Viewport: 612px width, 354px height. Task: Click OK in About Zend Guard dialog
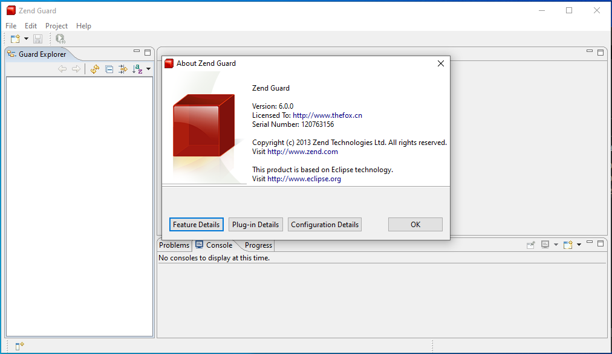(415, 225)
